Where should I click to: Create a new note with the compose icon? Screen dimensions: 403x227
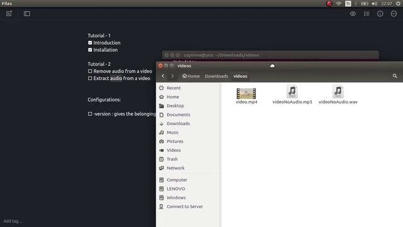(x=9, y=14)
